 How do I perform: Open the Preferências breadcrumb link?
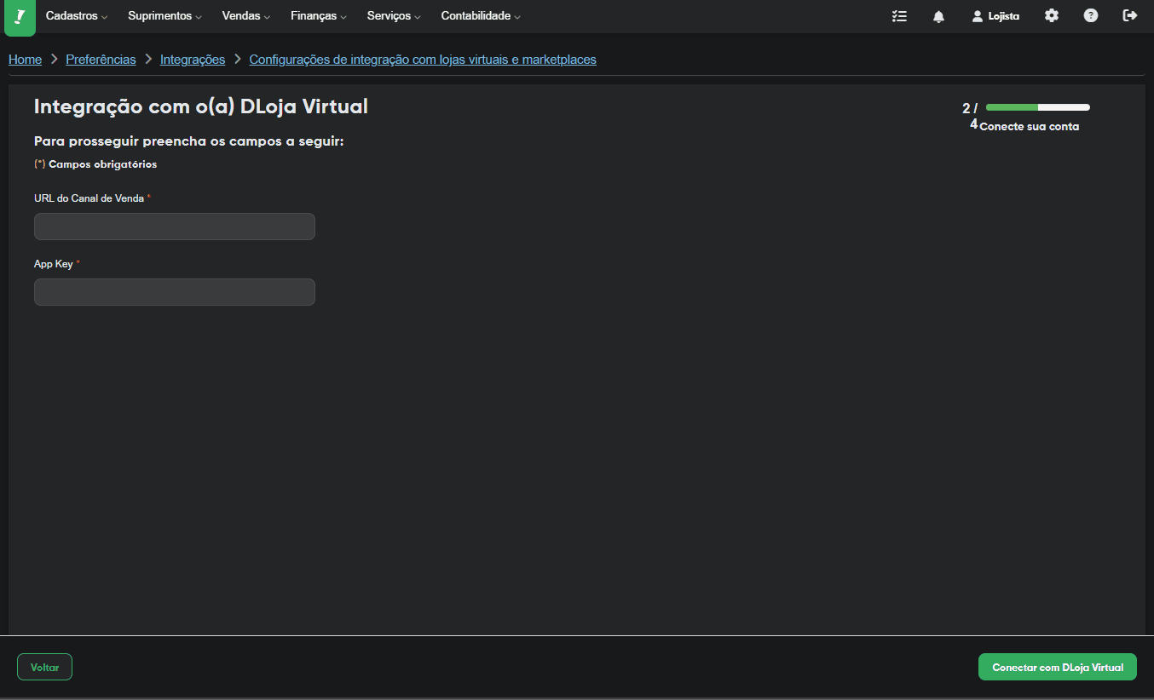point(101,60)
